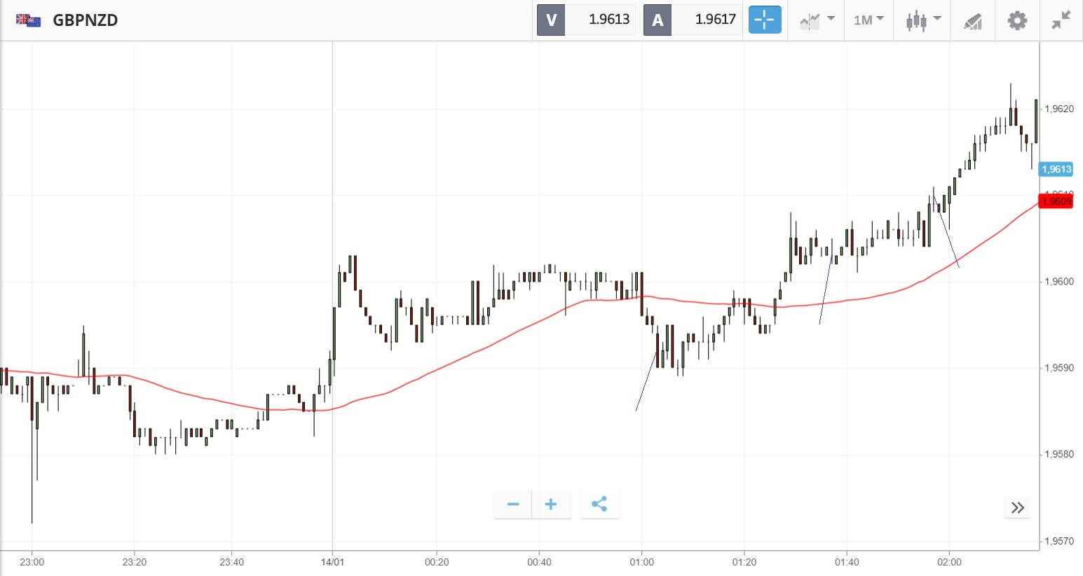Click the A buy button
The width and height of the screenshot is (1083, 576).
[658, 20]
